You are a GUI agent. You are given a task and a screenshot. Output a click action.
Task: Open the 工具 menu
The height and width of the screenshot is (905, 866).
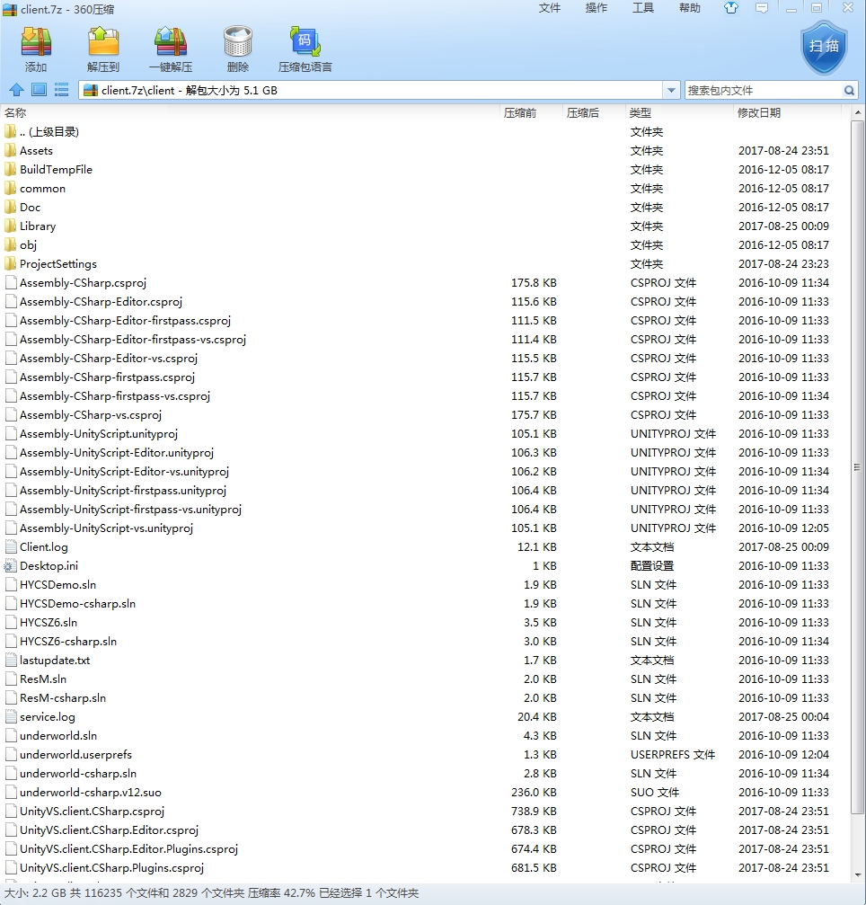click(642, 8)
